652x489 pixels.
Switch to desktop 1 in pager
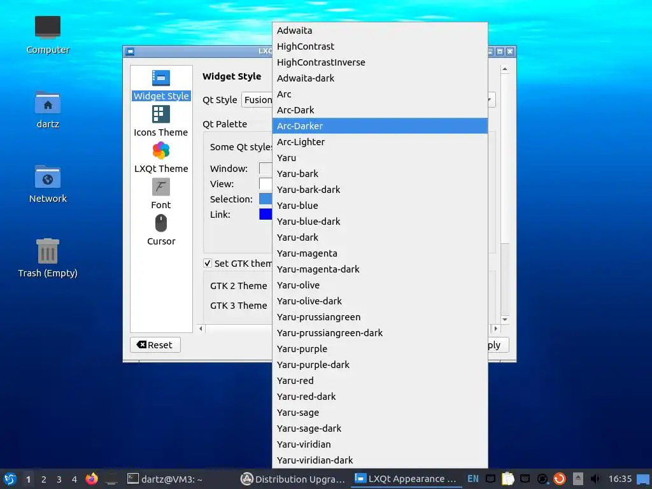pos(28,479)
